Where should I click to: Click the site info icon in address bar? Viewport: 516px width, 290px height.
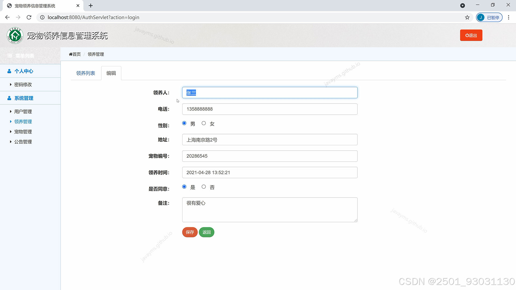tap(42, 17)
